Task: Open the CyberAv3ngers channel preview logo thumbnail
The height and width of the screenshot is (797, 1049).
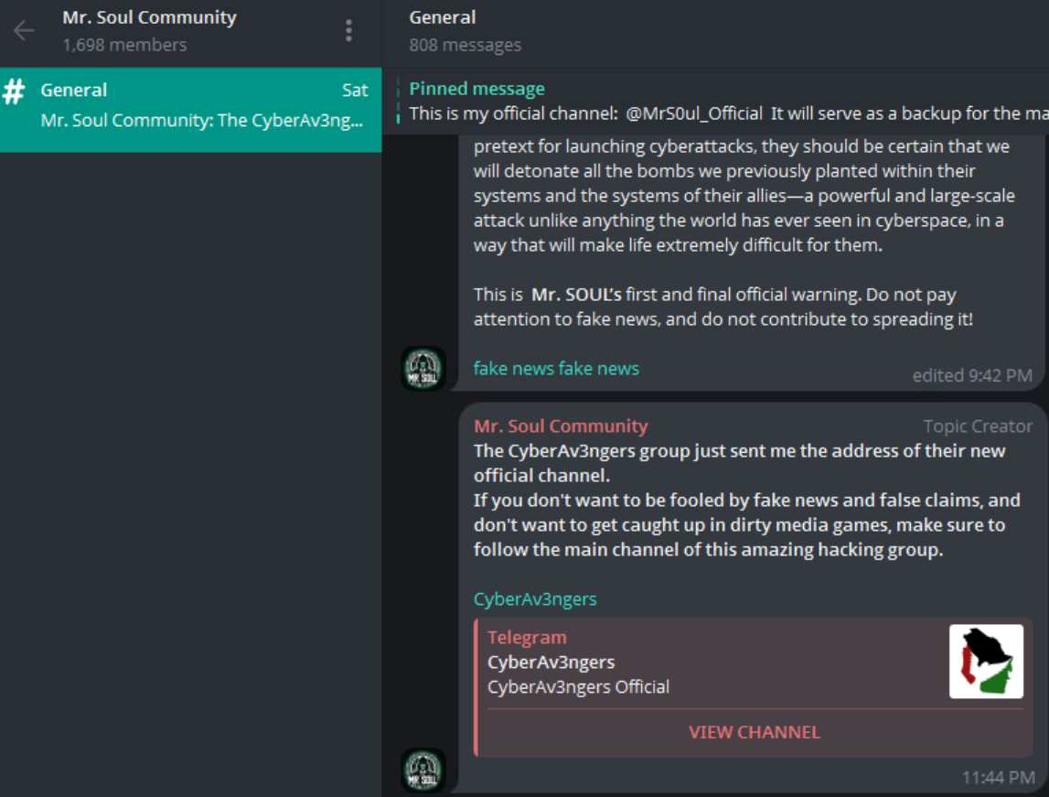Action: click(x=986, y=662)
